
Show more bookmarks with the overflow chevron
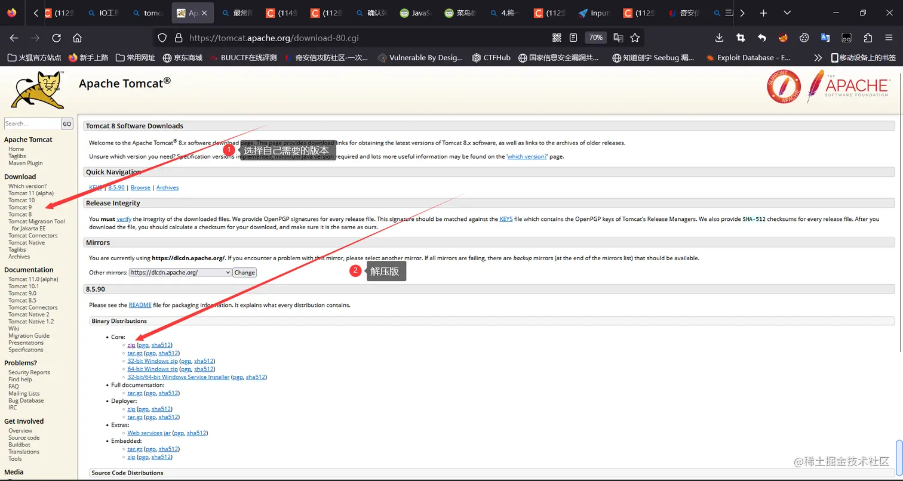click(x=818, y=58)
